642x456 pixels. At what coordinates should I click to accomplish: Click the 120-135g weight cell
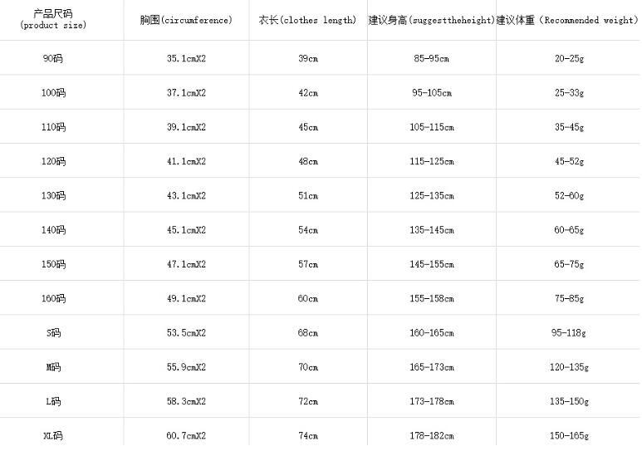click(569, 367)
